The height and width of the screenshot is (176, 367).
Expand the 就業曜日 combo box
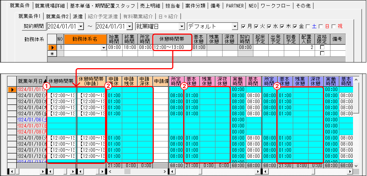coord(182,26)
